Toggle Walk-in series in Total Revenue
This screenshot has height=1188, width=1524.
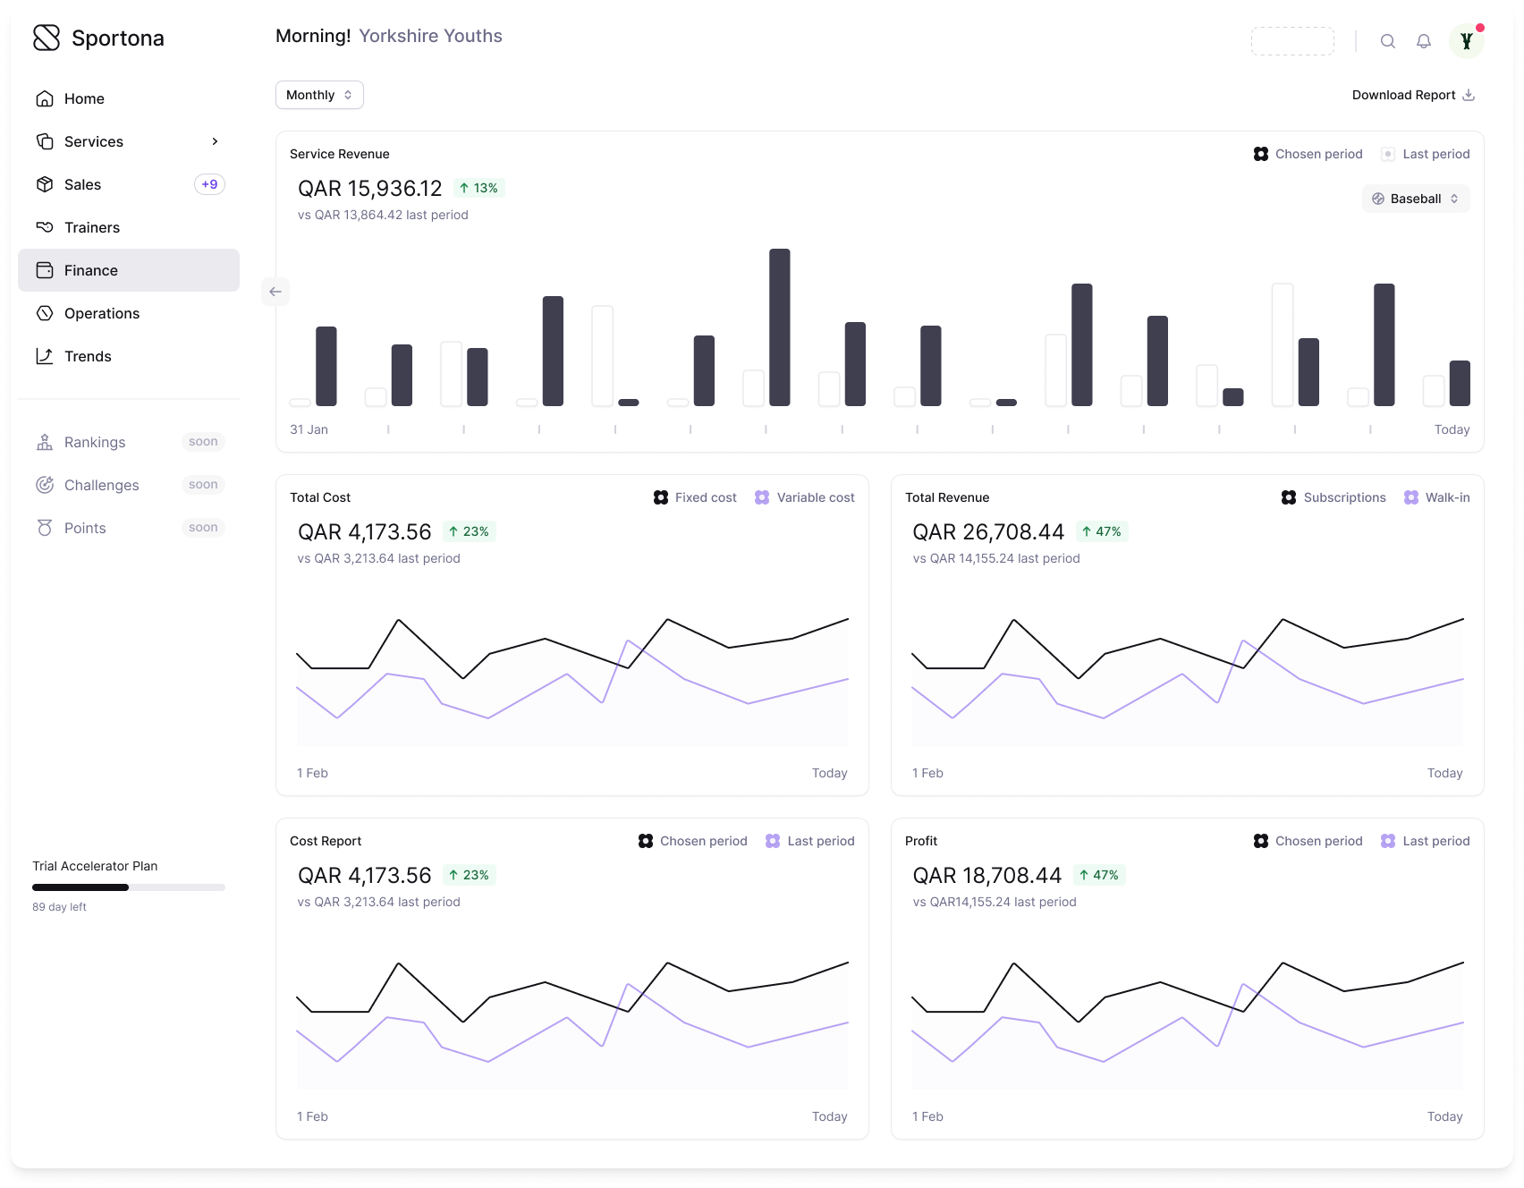(x=1437, y=497)
